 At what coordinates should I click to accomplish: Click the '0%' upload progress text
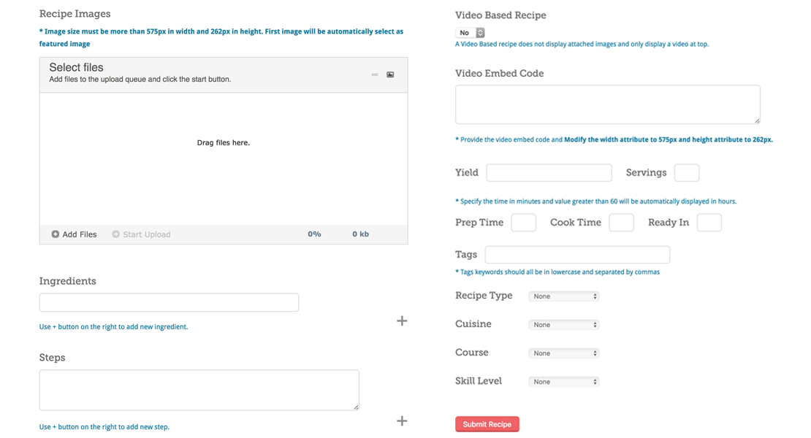point(314,234)
